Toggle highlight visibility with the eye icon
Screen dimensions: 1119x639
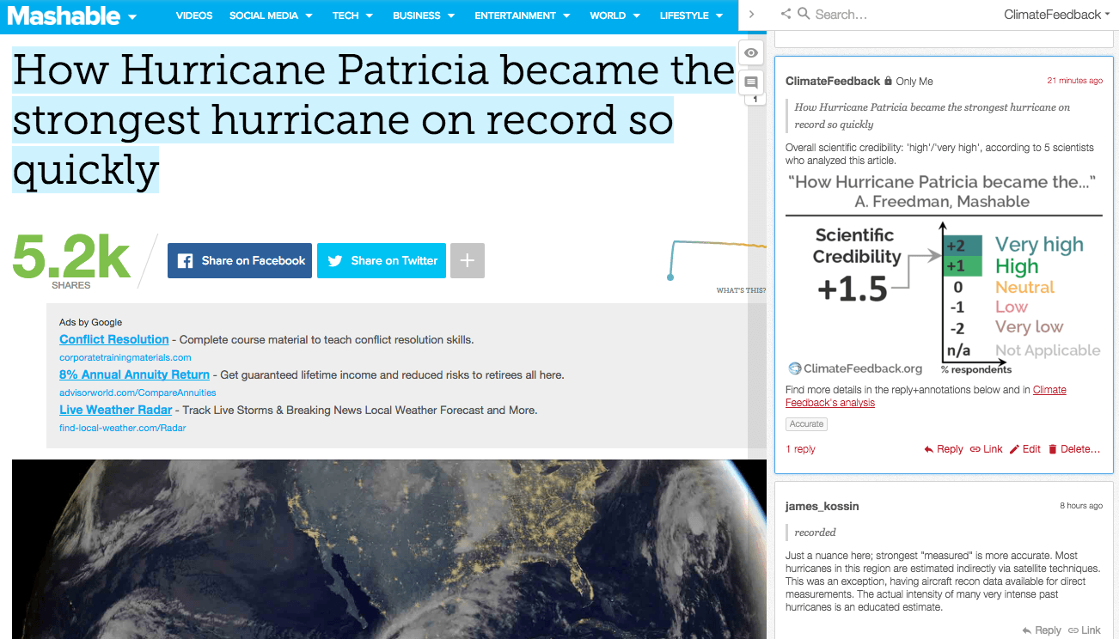pos(751,53)
